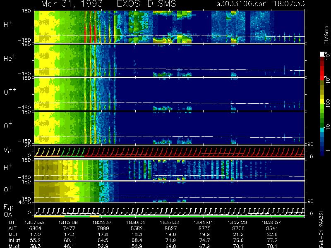
Task: Click the UT value "1837:33"
Action: (169, 222)
